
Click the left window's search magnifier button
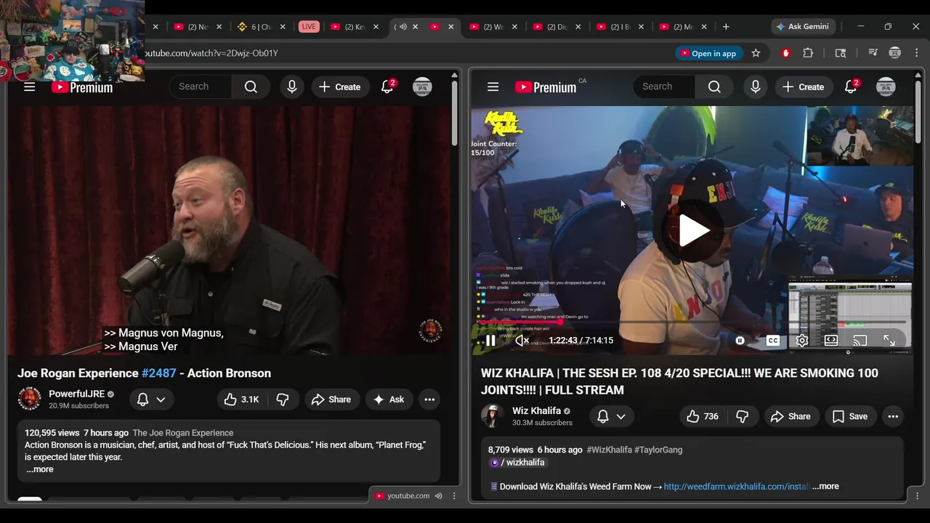point(251,87)
